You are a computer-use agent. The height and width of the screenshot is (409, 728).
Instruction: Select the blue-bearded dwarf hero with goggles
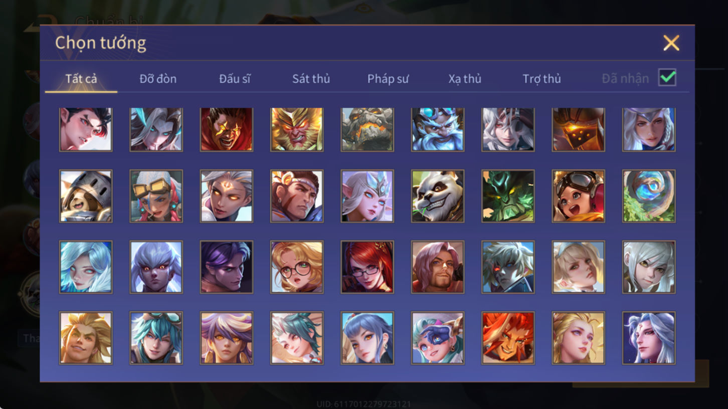point(438,129)
